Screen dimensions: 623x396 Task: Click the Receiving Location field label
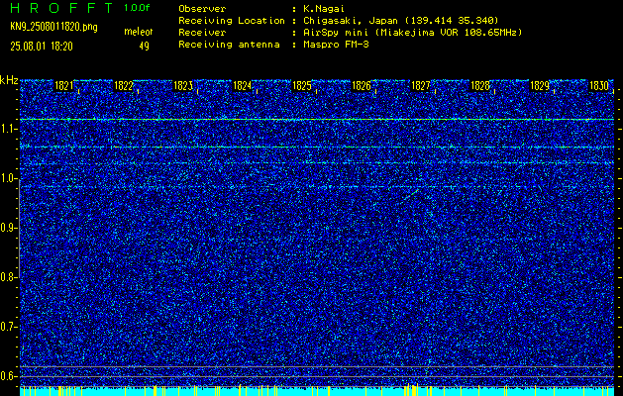click(x=232, y=21)
